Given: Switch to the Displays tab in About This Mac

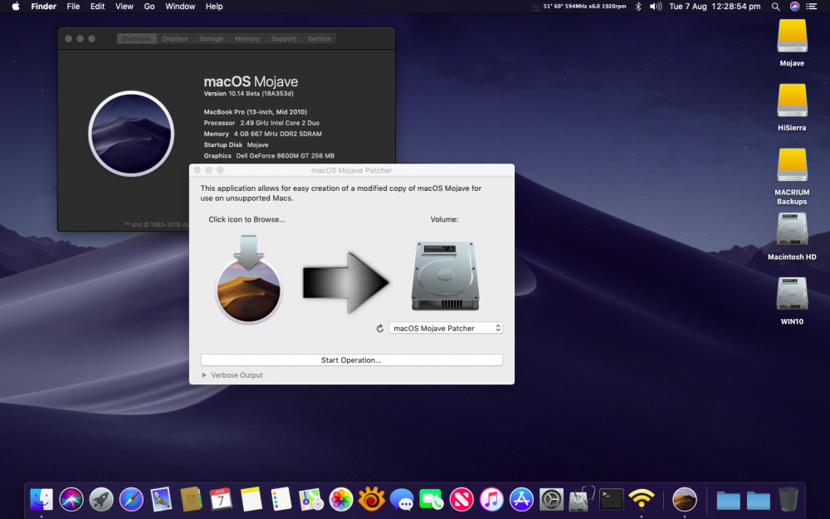Looking at the screenshot, I should point(174,39).
